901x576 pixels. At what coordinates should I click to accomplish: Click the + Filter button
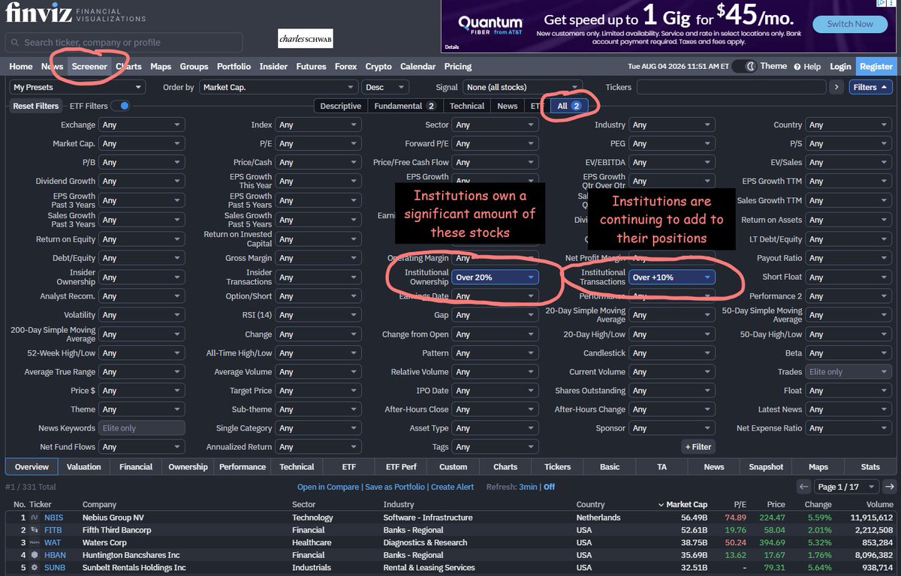pos(698,447)
